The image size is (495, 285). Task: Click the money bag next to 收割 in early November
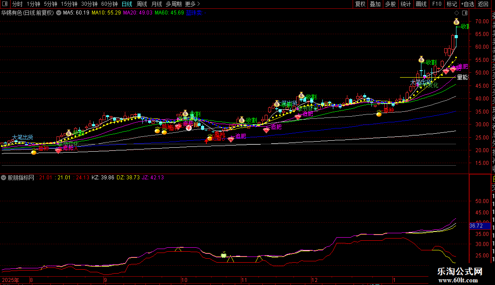tap(241, 120)
